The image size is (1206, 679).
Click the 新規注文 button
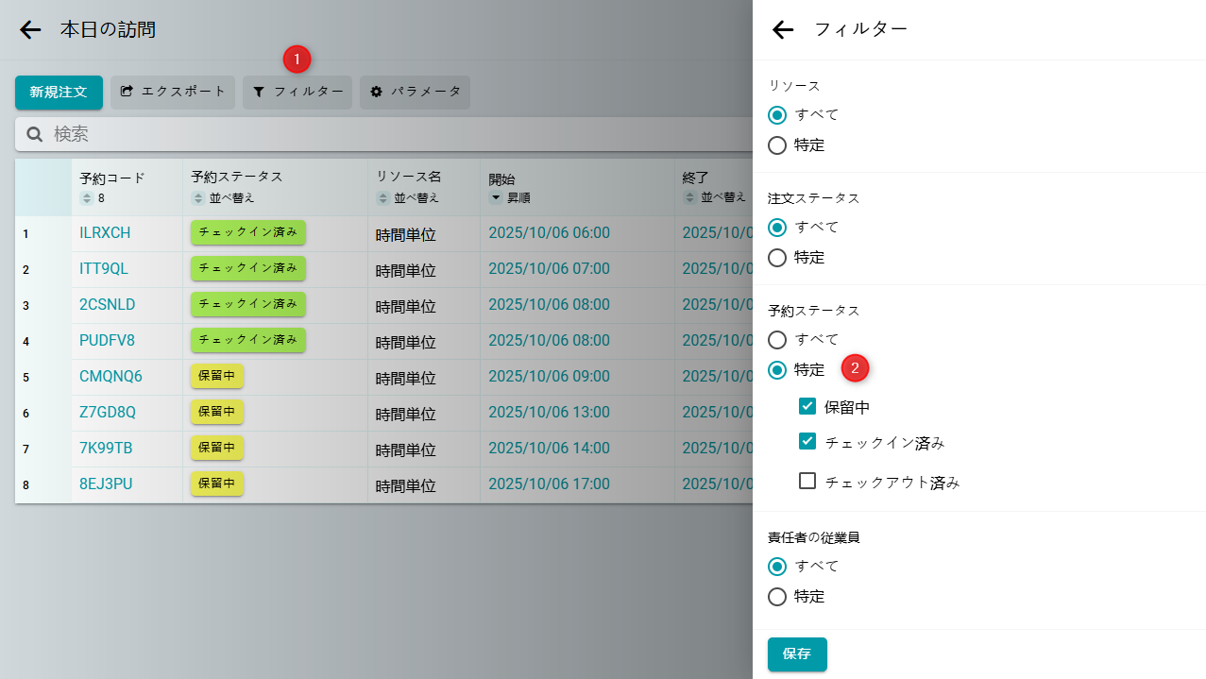click(59, 93)
